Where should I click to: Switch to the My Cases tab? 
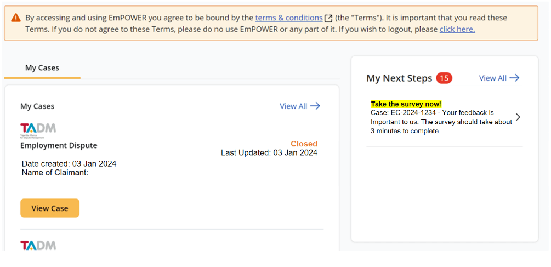click(42, 68)
